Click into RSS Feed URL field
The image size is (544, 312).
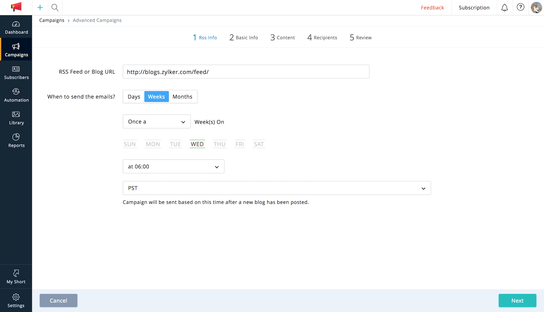click(246, 72)
